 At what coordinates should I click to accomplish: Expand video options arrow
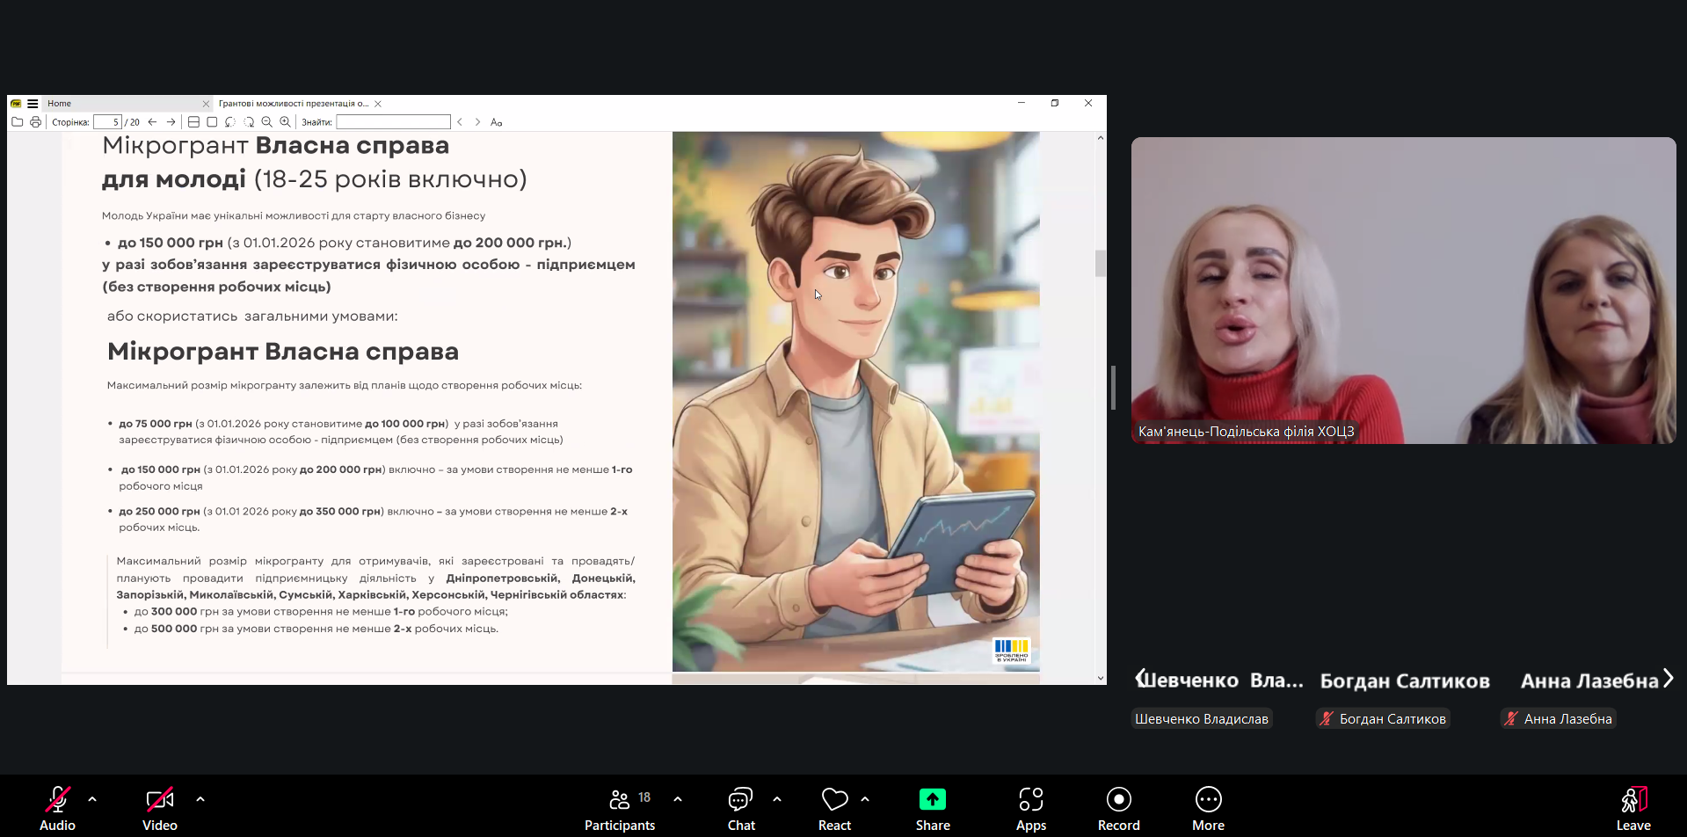200,799
